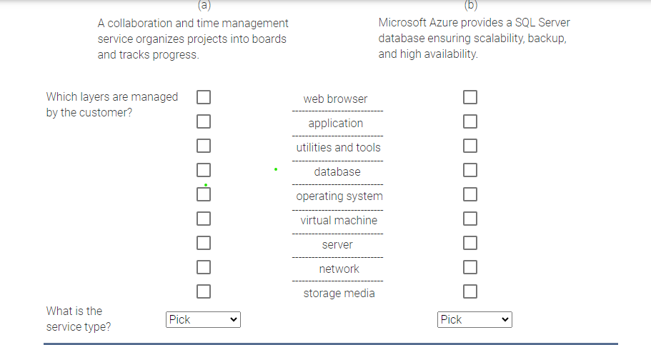Mark virtual machine checkbox for scenario (b)
The width and height of the screenshot is (651, 345).
click(470, 219)
